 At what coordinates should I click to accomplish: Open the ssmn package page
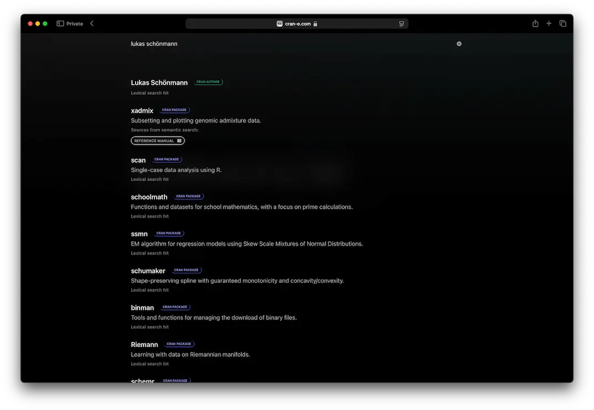coord(139,234)
